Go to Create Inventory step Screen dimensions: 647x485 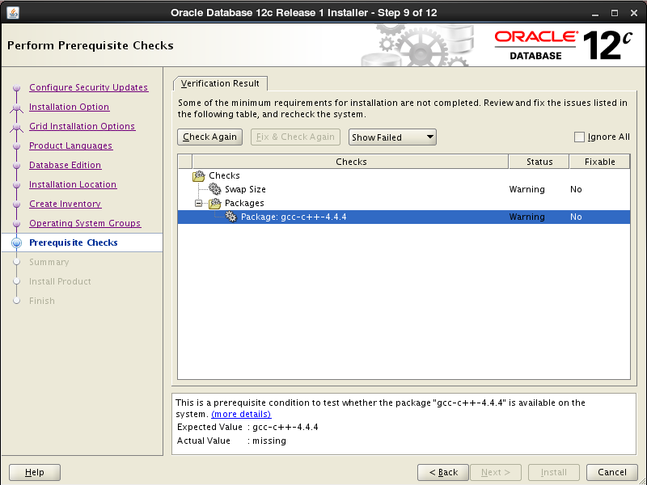coord(66,204)
